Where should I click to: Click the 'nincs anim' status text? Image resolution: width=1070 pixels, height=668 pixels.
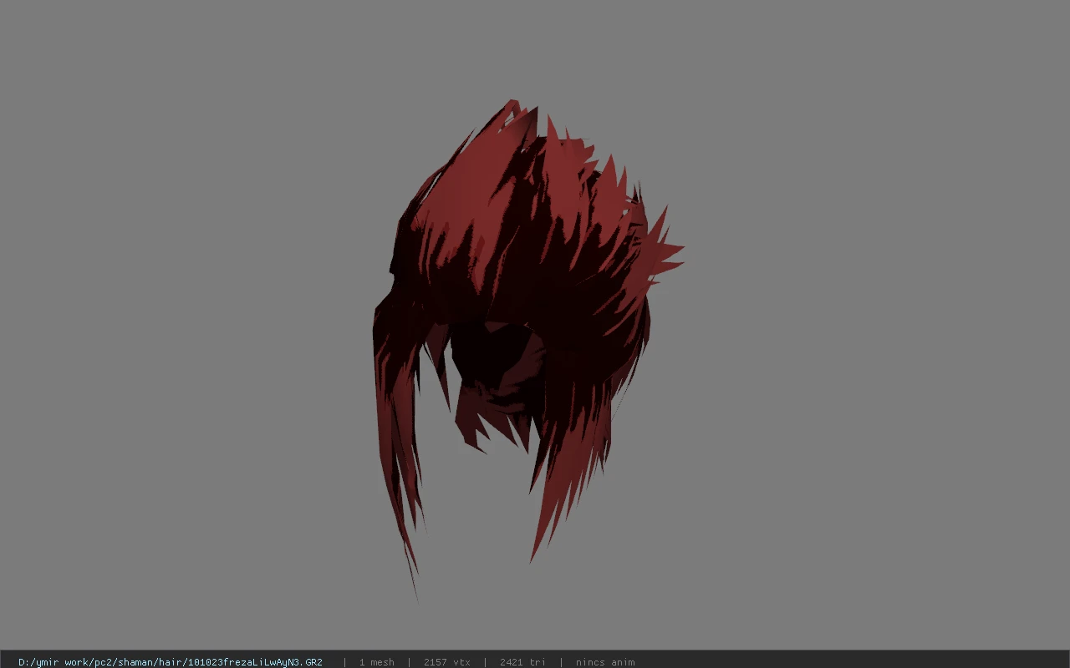(605, 662)
